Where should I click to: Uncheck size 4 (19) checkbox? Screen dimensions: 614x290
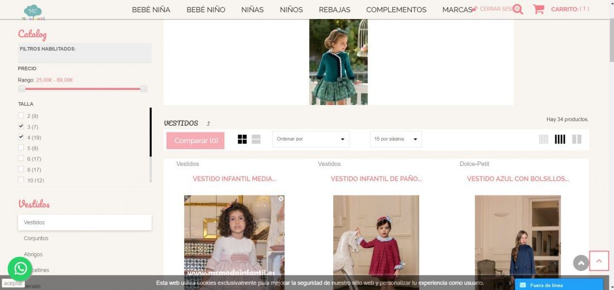coord(21,137)
